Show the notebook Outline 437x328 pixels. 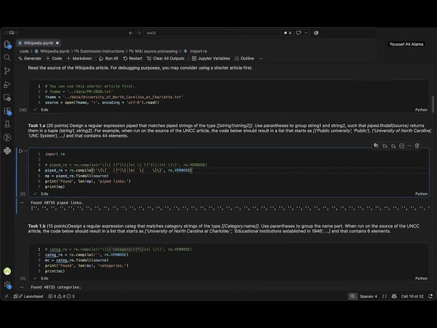click(244, 58)
